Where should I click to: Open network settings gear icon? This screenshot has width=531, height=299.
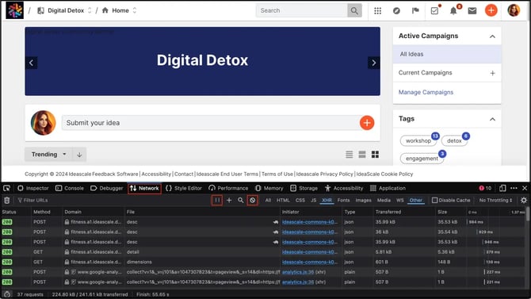coord(524,201)
